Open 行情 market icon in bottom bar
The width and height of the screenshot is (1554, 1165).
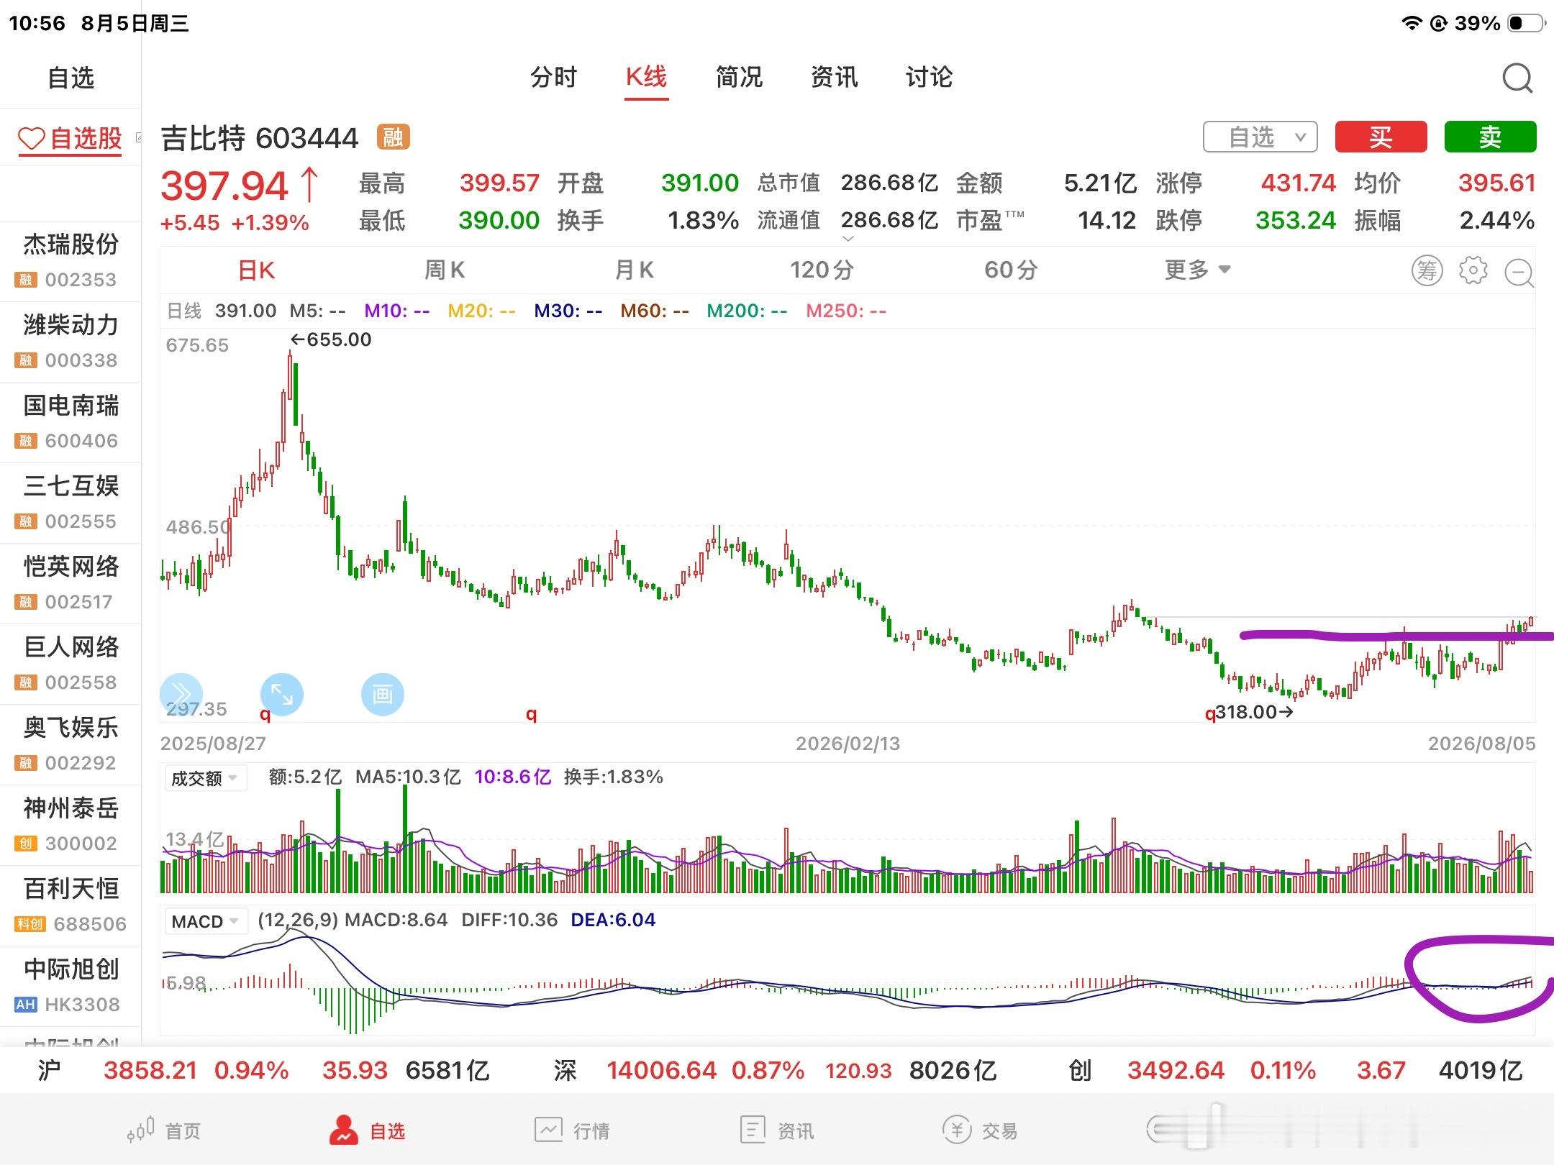pos(548,1130)
